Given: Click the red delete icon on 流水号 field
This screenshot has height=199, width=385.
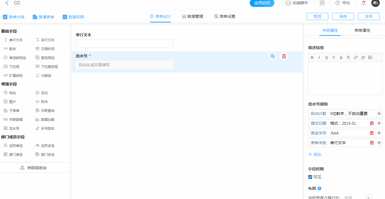Looking at the screenshot, I should (x=284, y=56).
